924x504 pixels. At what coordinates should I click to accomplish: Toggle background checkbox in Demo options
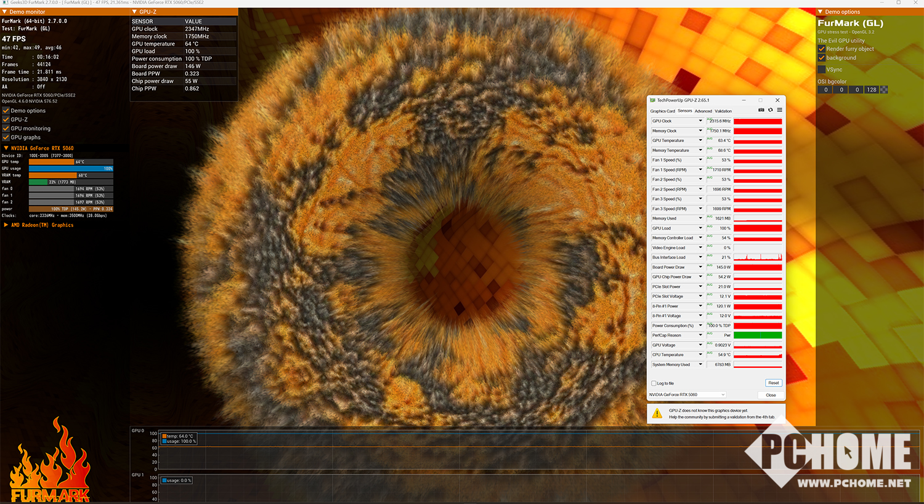coord(821,58)
